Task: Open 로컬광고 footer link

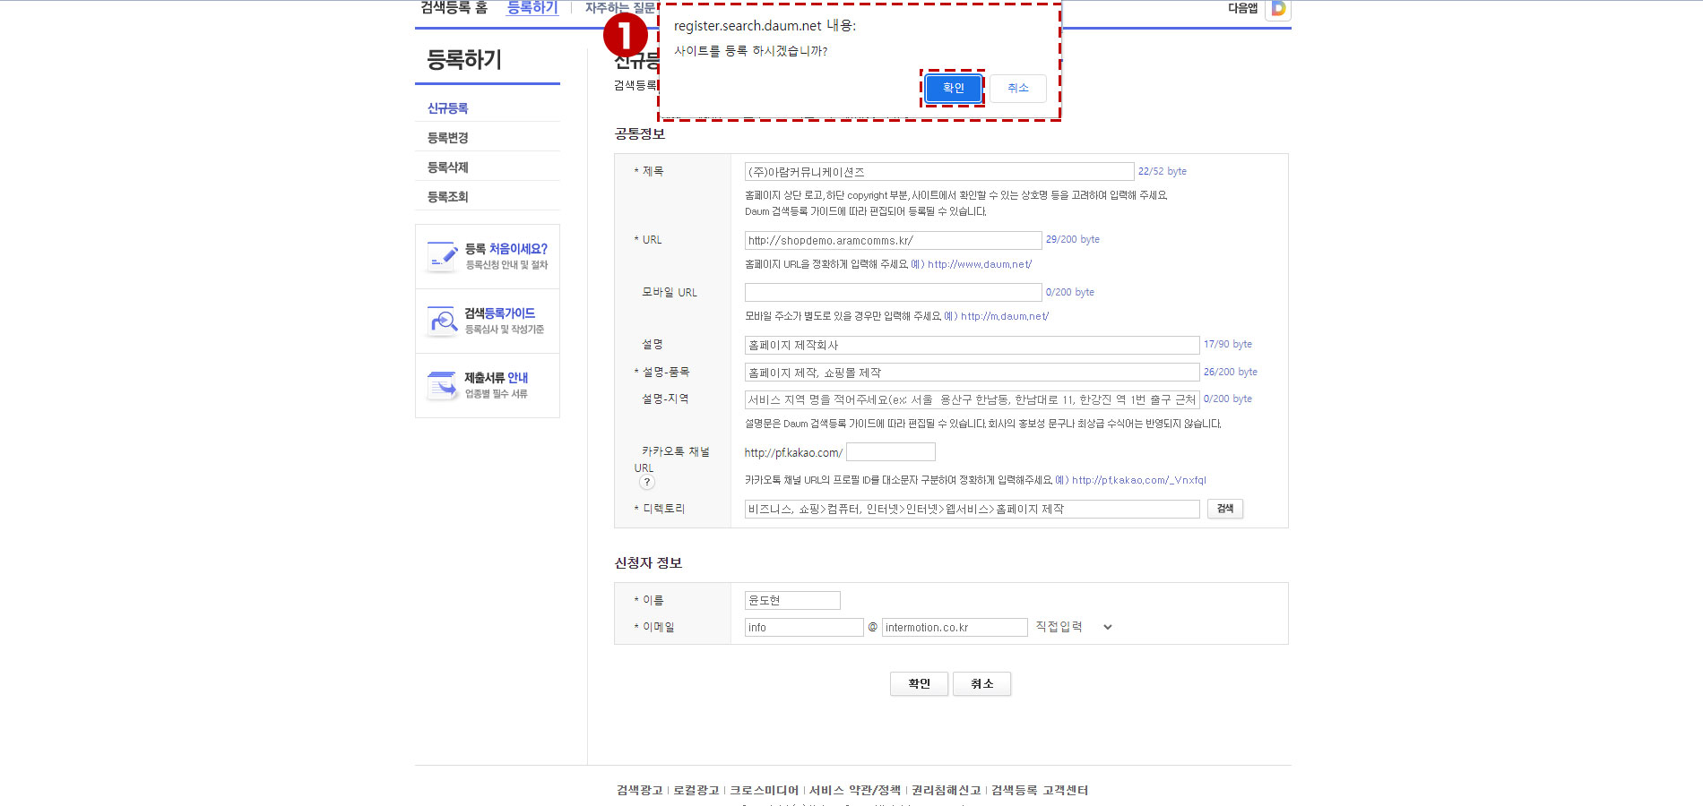Action: point(696,790)
